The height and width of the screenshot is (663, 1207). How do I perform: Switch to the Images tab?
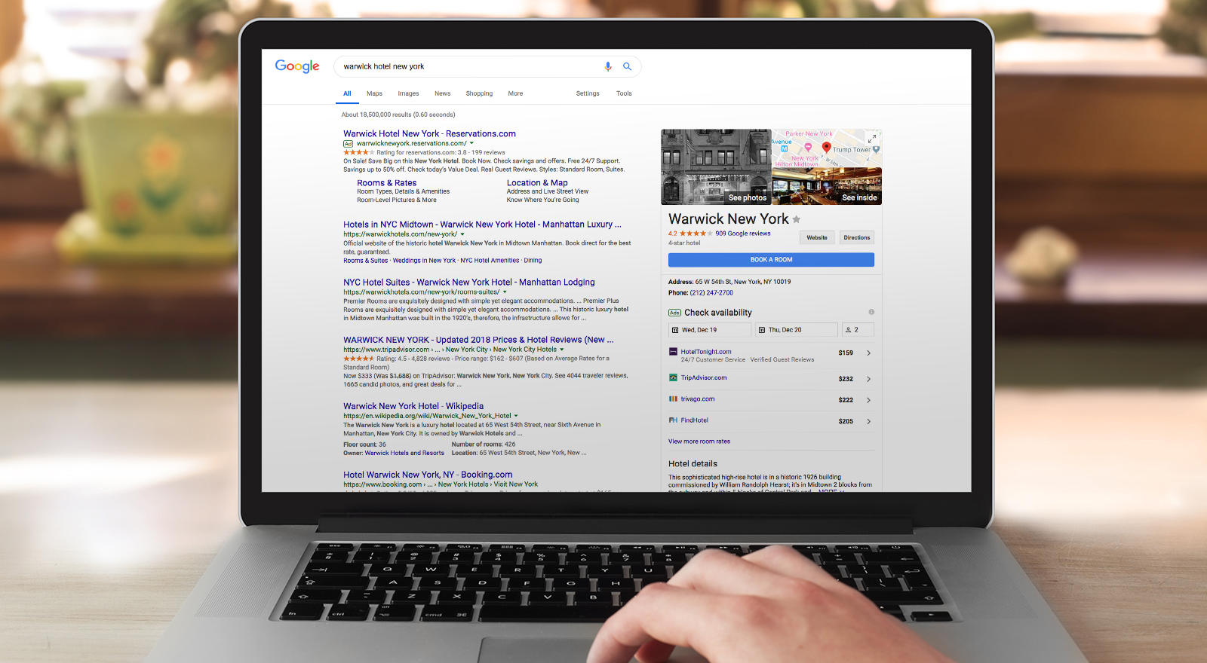click(x=408, y=93)
